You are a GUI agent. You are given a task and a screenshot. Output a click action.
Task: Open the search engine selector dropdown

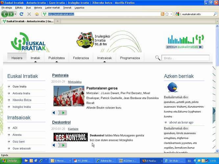tap(178, 14)
